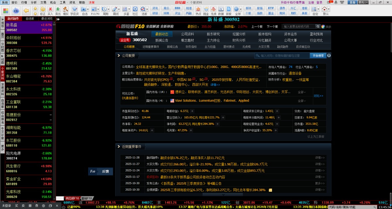The width and height of the screenshot is (392, 209).
Task: Open the 分析 menu
Action: click(x=34, y=2)
